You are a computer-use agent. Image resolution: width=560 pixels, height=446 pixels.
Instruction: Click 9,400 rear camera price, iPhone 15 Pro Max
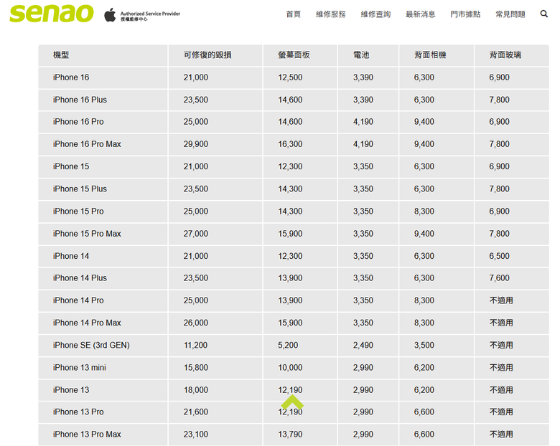point(424,234)
